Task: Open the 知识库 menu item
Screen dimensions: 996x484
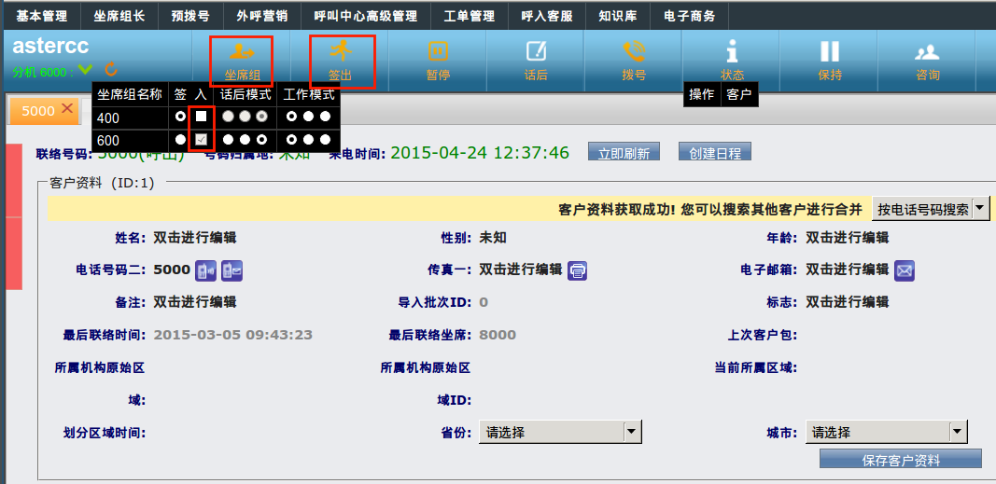Action: pos(618,16)
